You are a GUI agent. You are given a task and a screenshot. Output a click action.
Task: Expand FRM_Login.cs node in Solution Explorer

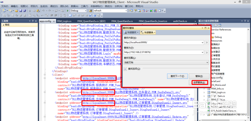click(204, 92)
